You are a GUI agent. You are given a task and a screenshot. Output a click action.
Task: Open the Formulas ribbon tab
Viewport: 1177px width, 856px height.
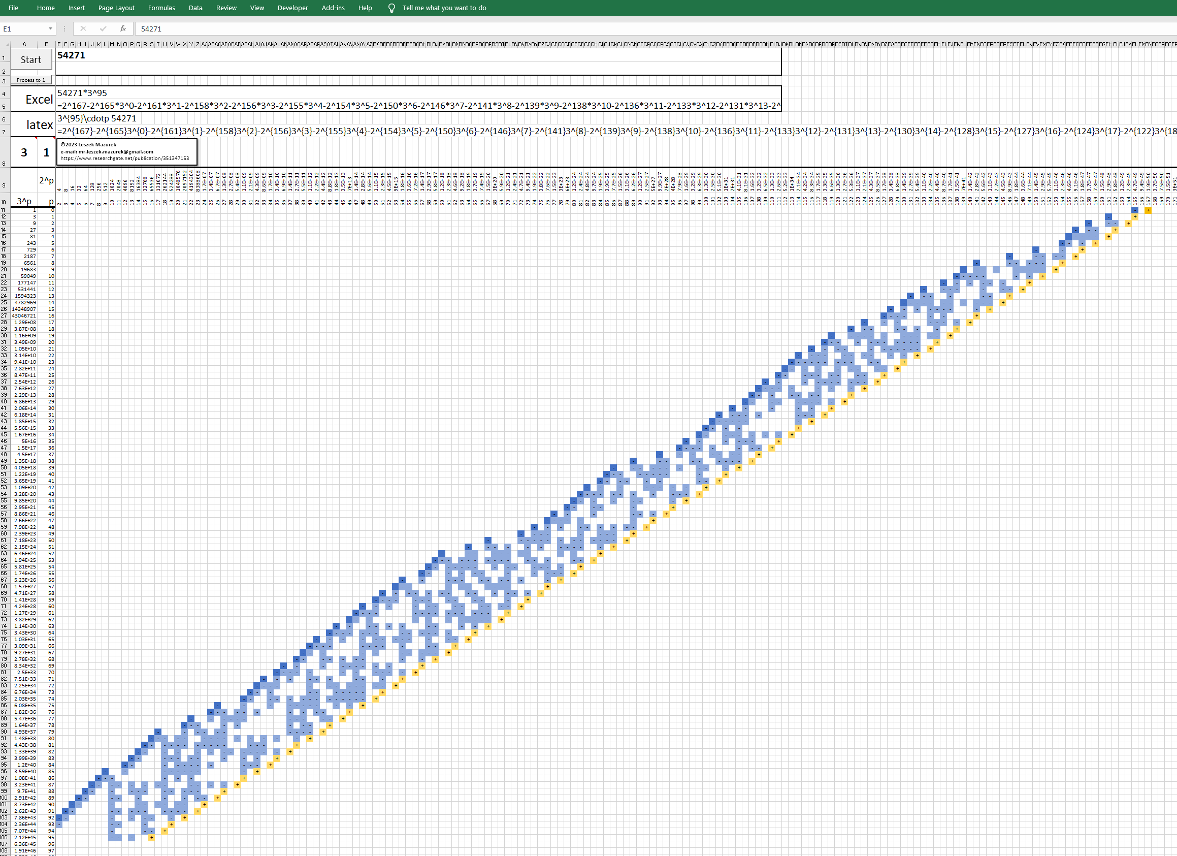161,8
